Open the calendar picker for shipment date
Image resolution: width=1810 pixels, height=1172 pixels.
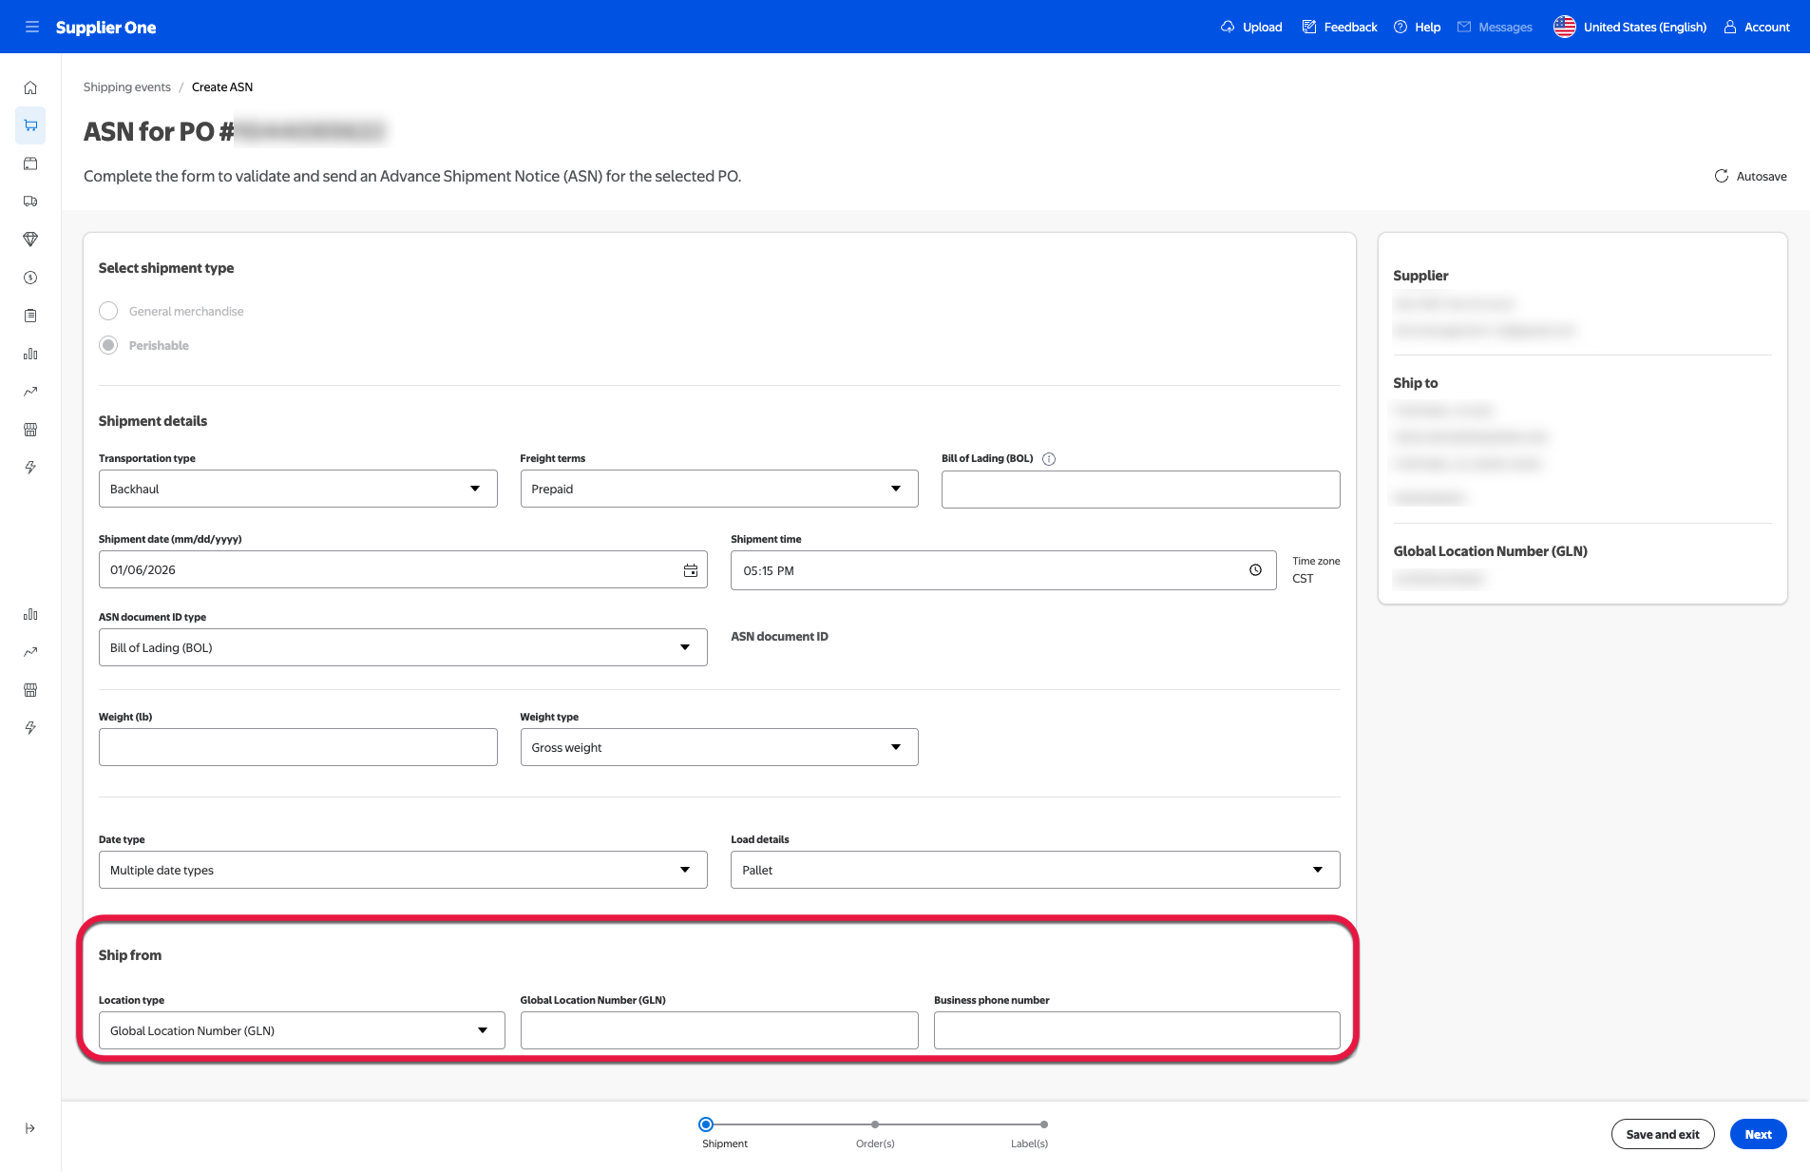691,570
